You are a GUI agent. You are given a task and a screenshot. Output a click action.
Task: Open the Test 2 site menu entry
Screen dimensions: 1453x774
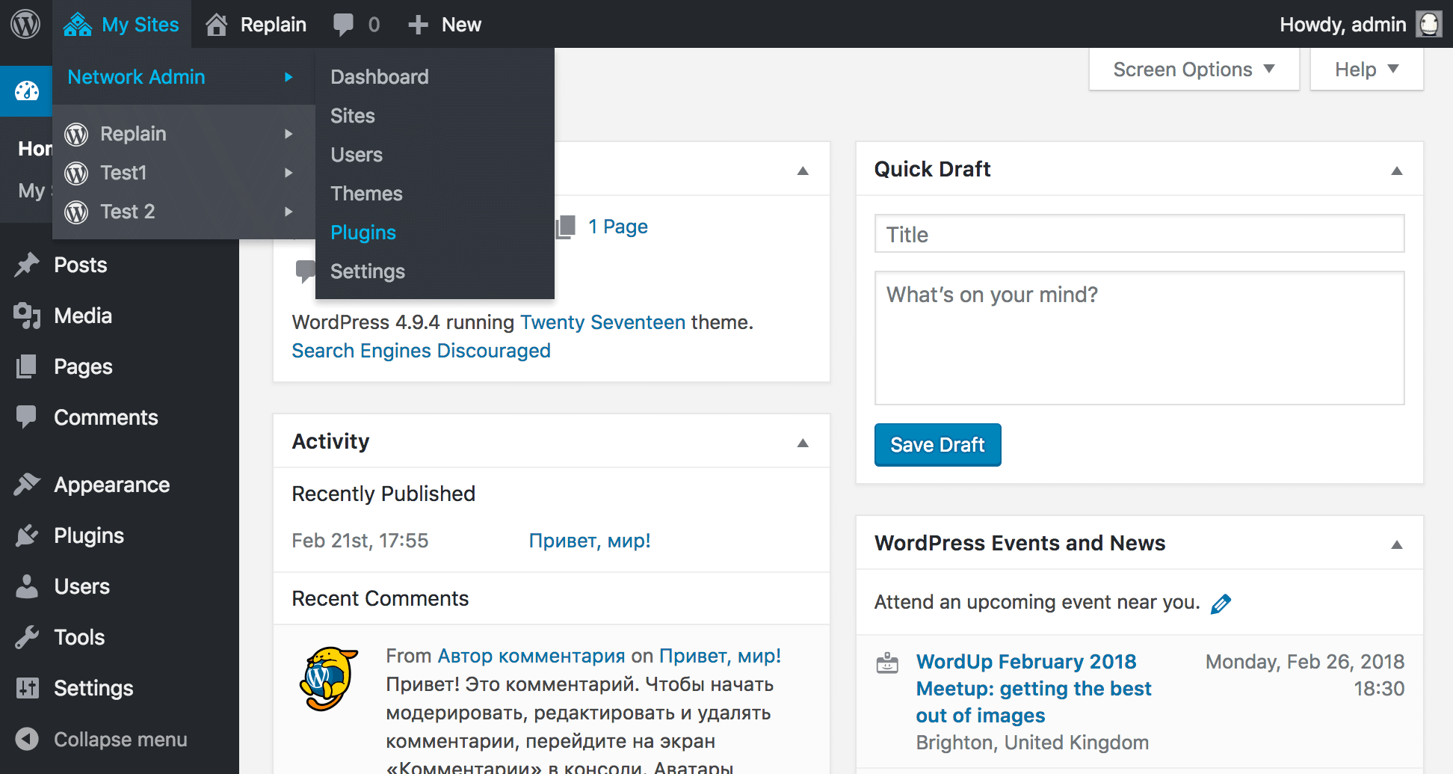(184, 212)
